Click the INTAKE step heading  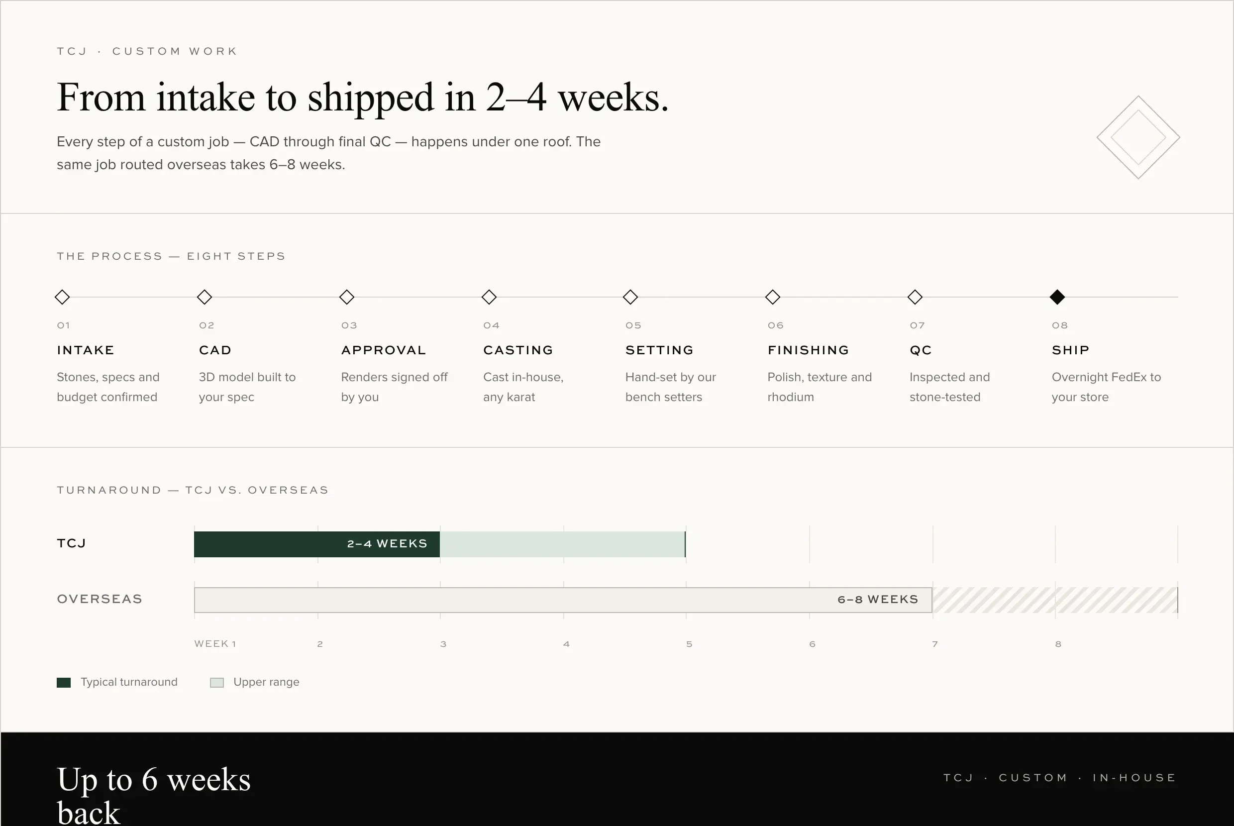(x=86, y=350)
